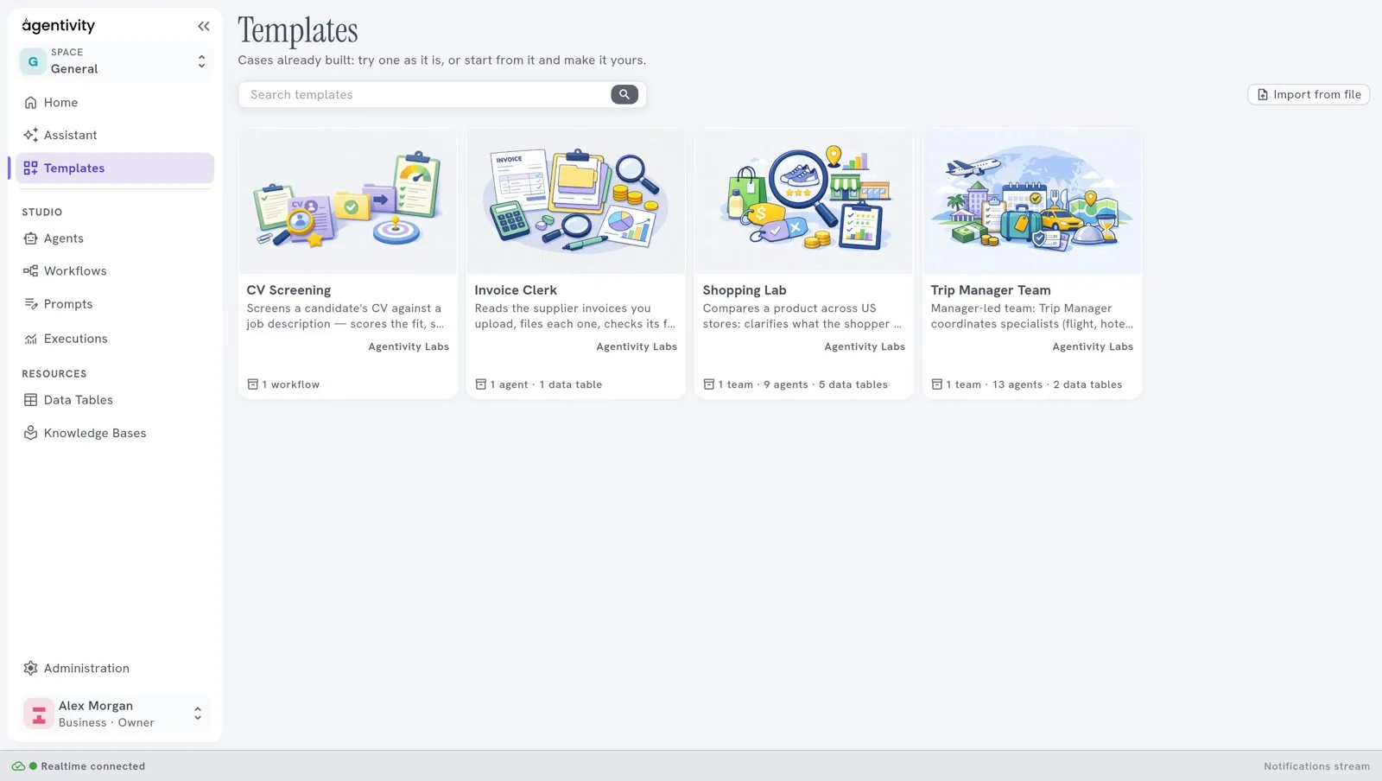Click "1 agent · 1 data table" text

coord(546,384)
